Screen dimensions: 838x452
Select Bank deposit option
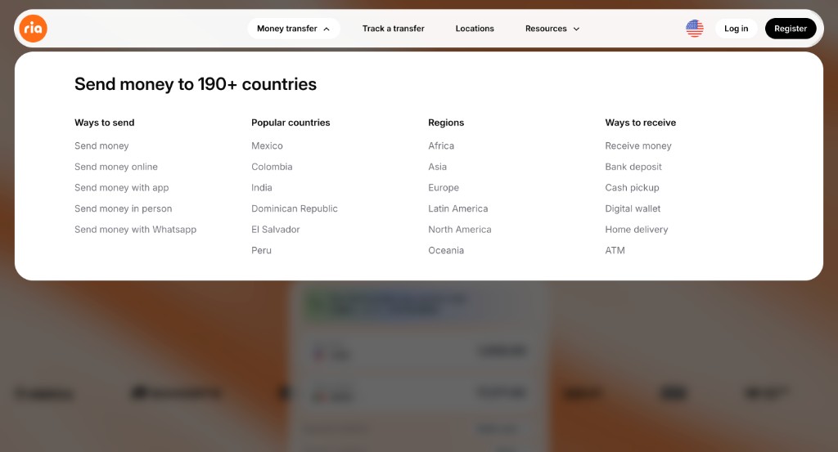tap(633, 167)
